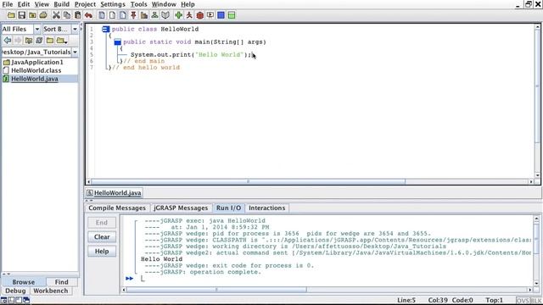Save file with floppy disk icon

coord(22,15)
